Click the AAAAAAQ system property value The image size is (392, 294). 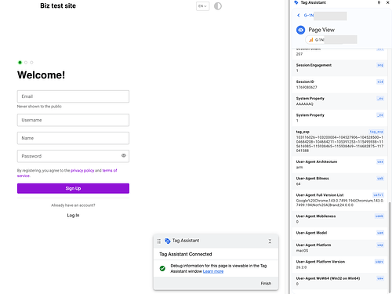click(304, 104)
